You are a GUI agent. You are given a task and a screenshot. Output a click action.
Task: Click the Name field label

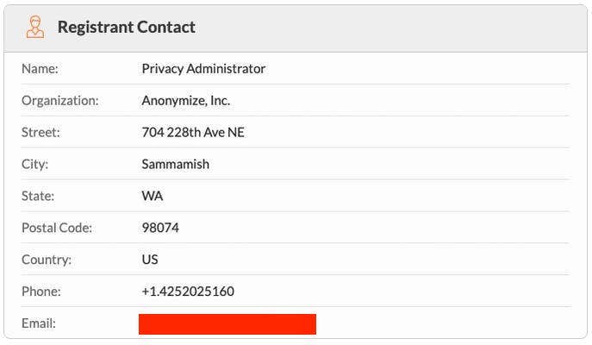coord(40,68)
